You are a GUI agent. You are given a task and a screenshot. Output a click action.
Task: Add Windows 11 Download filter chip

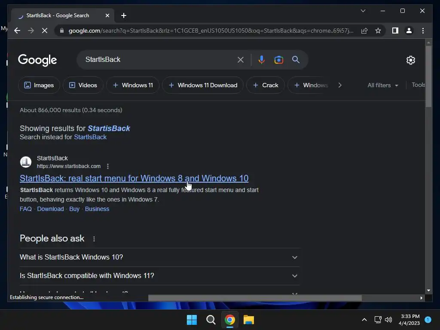pyautogui.click(x=203, y=85)
